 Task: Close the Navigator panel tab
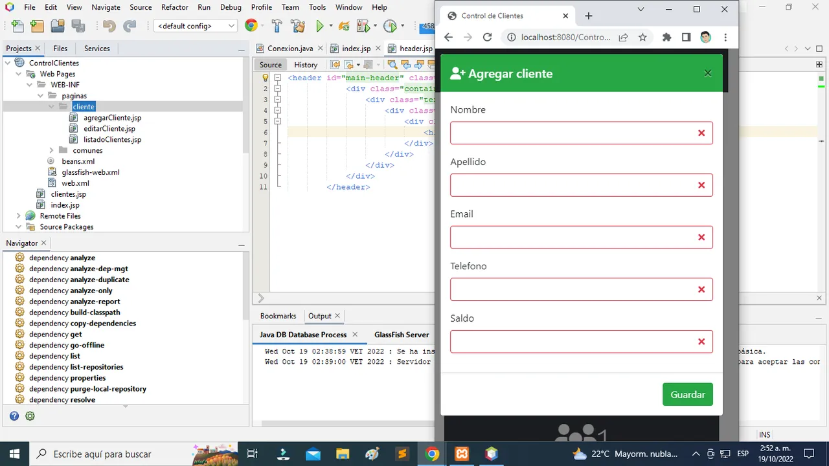pos(44,243)
